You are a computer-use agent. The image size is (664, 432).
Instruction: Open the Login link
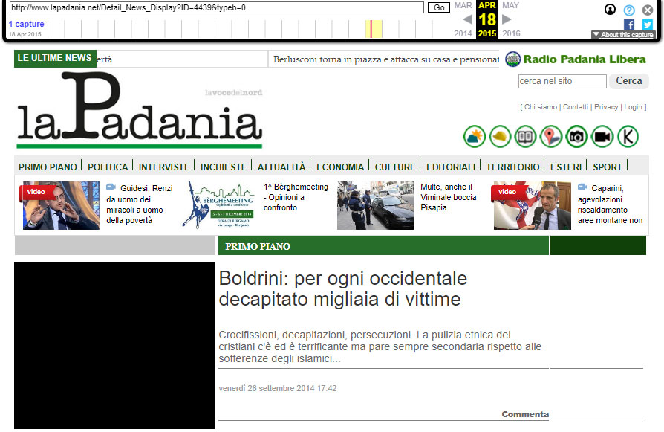(633, 107)
